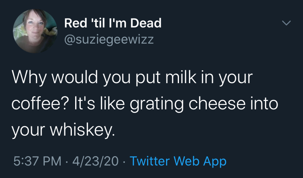Open the tweet options chevron menu

(x=286, y=24)
